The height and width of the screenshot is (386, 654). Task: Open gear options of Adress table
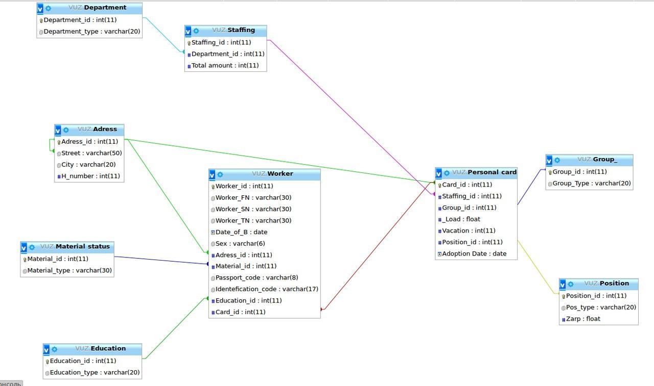pos(66,130)
